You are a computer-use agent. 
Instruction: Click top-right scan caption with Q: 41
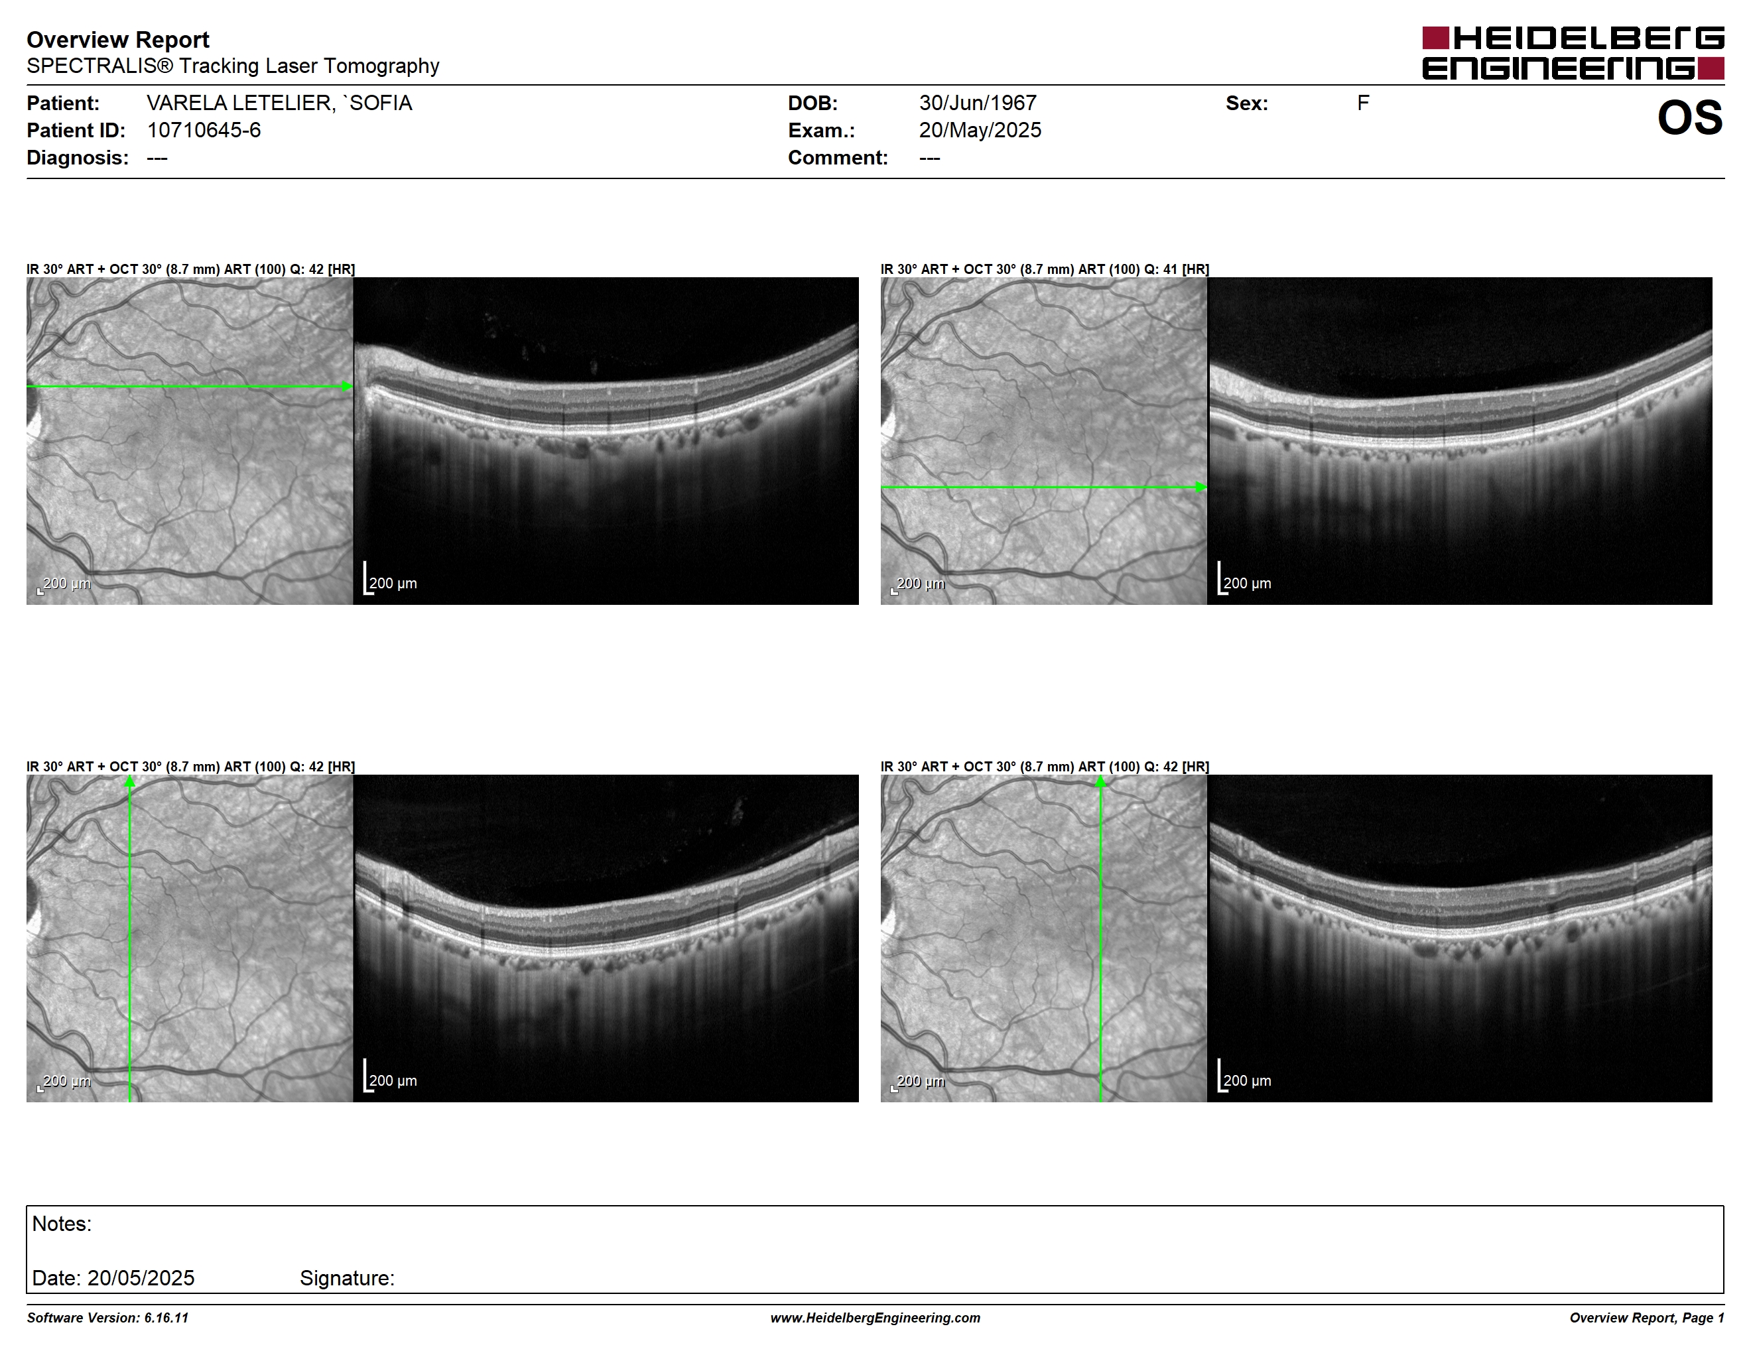(1045, 269)
